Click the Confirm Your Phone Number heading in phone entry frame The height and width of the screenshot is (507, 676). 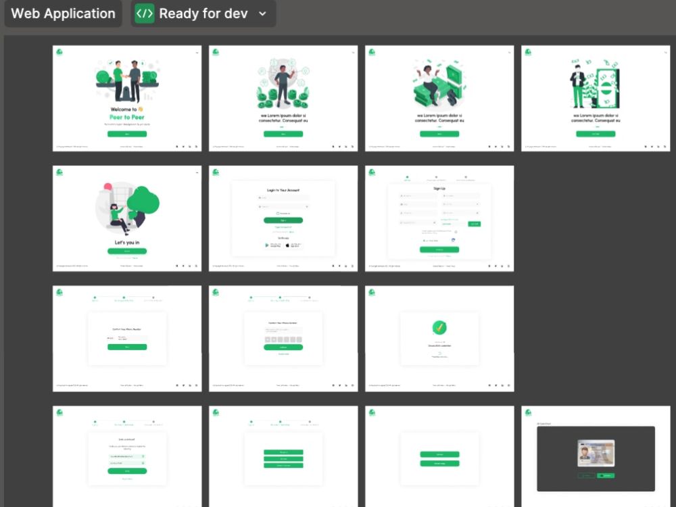point(127,329)
